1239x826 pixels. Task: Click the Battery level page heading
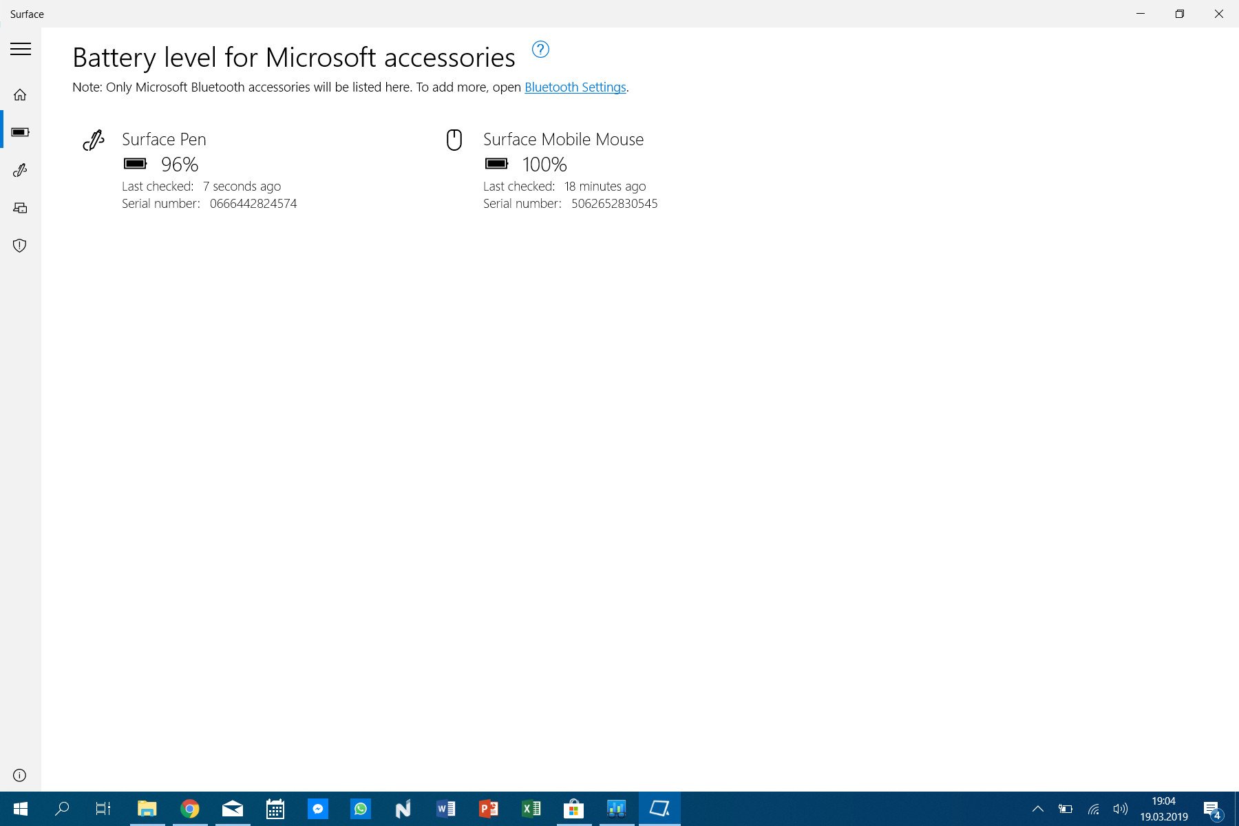coord(294,58)
